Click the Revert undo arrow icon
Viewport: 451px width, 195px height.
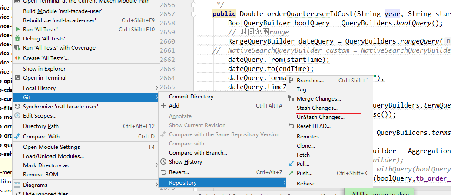click(x=164, y=172)
